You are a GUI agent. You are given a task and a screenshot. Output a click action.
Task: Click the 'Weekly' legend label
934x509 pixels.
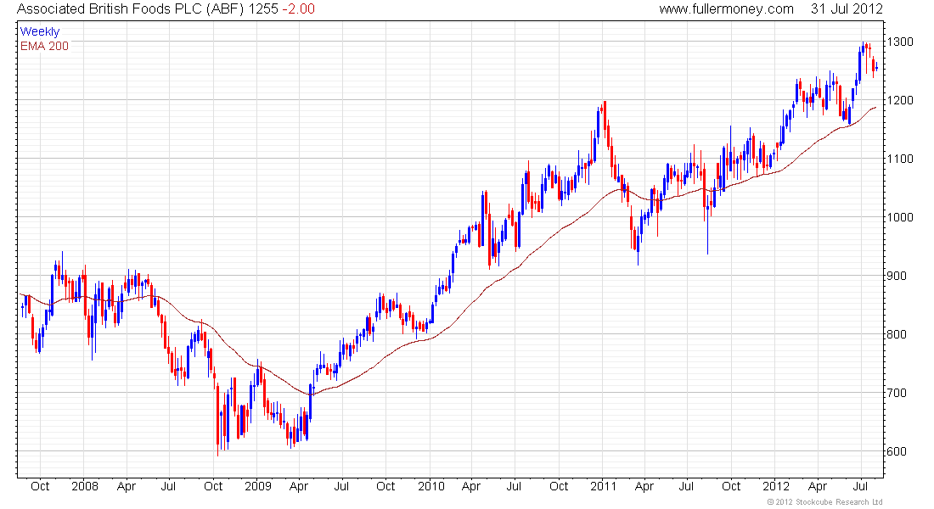coord(40,31)
